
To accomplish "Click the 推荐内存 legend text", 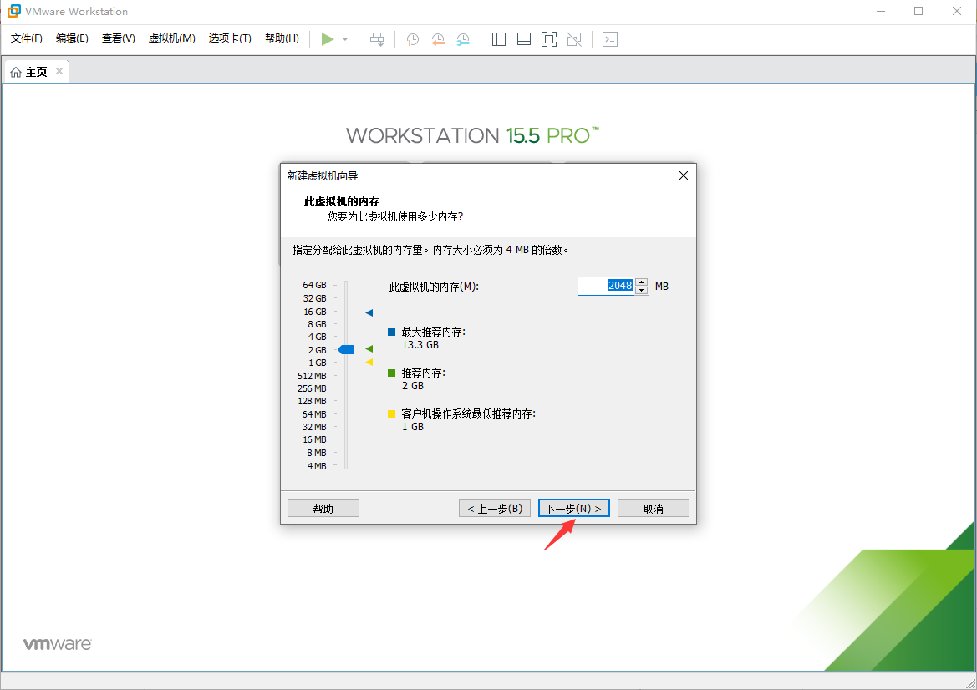I will point(424,373).
